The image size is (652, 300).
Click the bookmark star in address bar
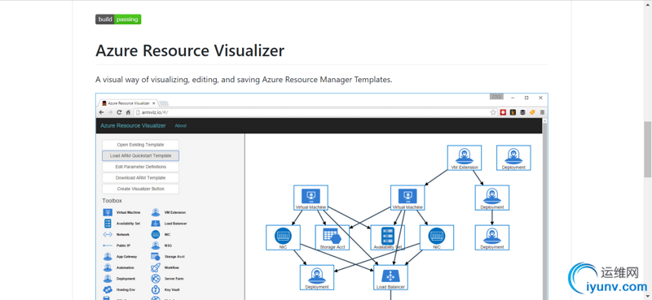coord(493,112)
